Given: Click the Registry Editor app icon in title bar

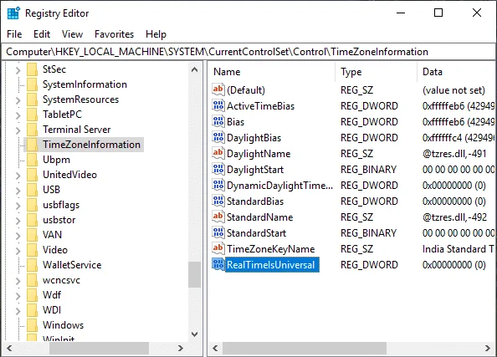Looking at the screenshot, I should 13,13.
